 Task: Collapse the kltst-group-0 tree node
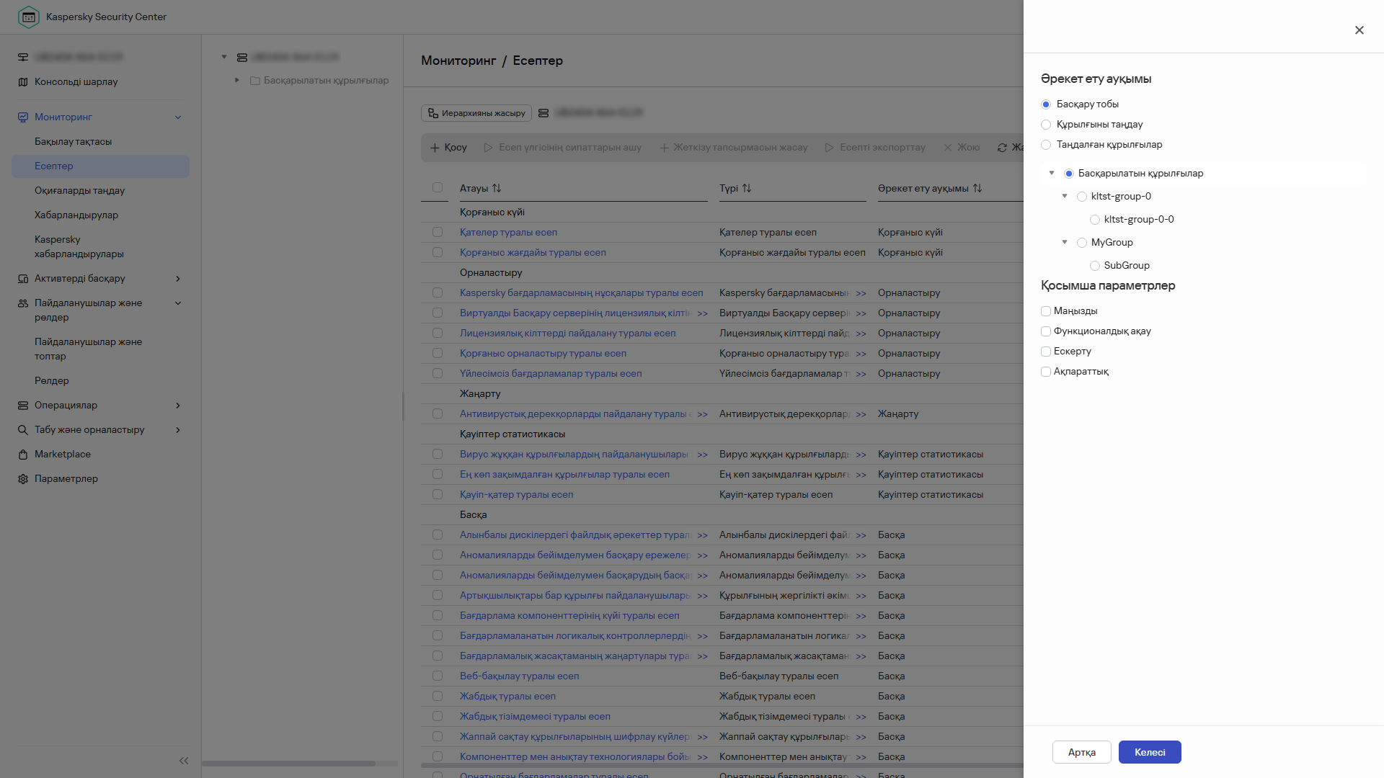pyautogui.click(x=1065, y=196)
